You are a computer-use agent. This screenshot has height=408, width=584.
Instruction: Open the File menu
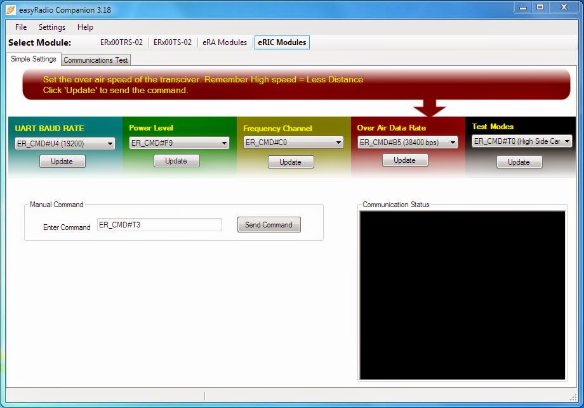click(21, 27)
